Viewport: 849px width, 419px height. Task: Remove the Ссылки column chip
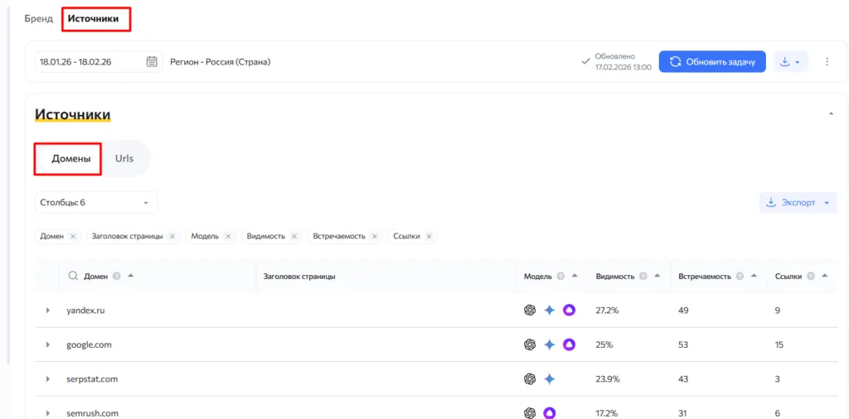[429, 236]
